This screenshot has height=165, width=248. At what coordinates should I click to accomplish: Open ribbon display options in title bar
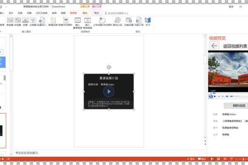click(241, 7)
